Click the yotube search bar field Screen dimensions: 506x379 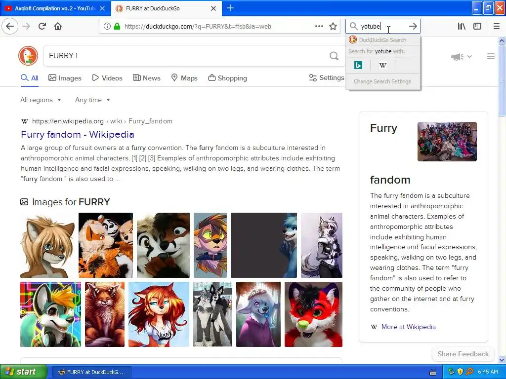pos(382,26)
